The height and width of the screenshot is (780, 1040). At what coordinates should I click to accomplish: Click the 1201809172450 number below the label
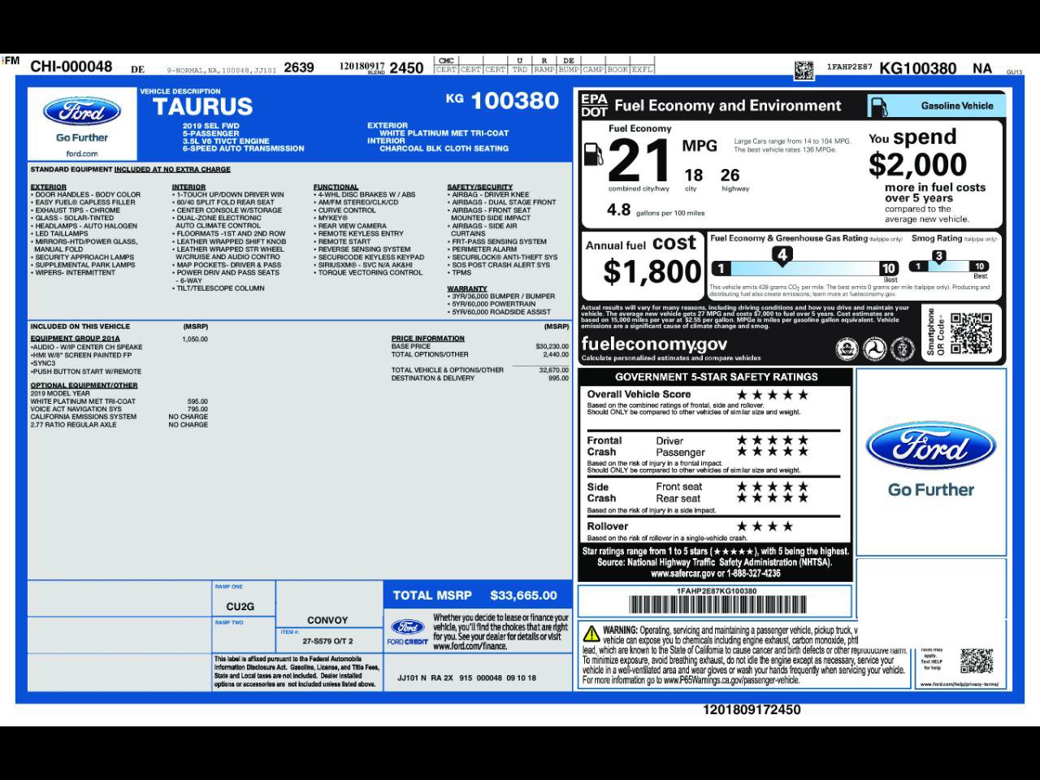[x=752, y=710]
